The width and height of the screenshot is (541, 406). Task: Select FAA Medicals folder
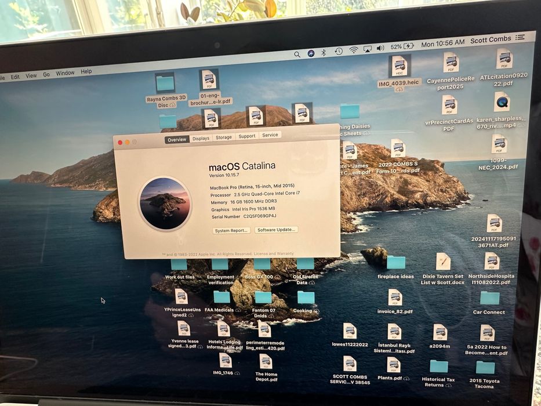pyautogui.click(x=222, y=296)
